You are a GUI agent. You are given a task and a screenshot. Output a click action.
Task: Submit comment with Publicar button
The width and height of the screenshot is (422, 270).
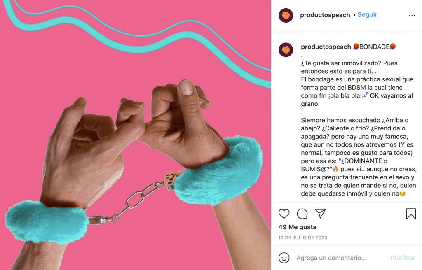point(403,258)
